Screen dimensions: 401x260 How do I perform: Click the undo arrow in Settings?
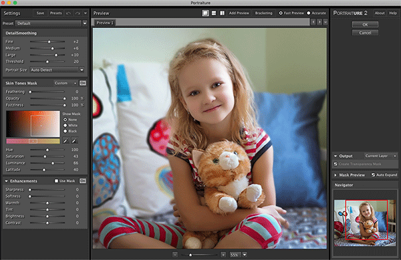click(69, 13)
